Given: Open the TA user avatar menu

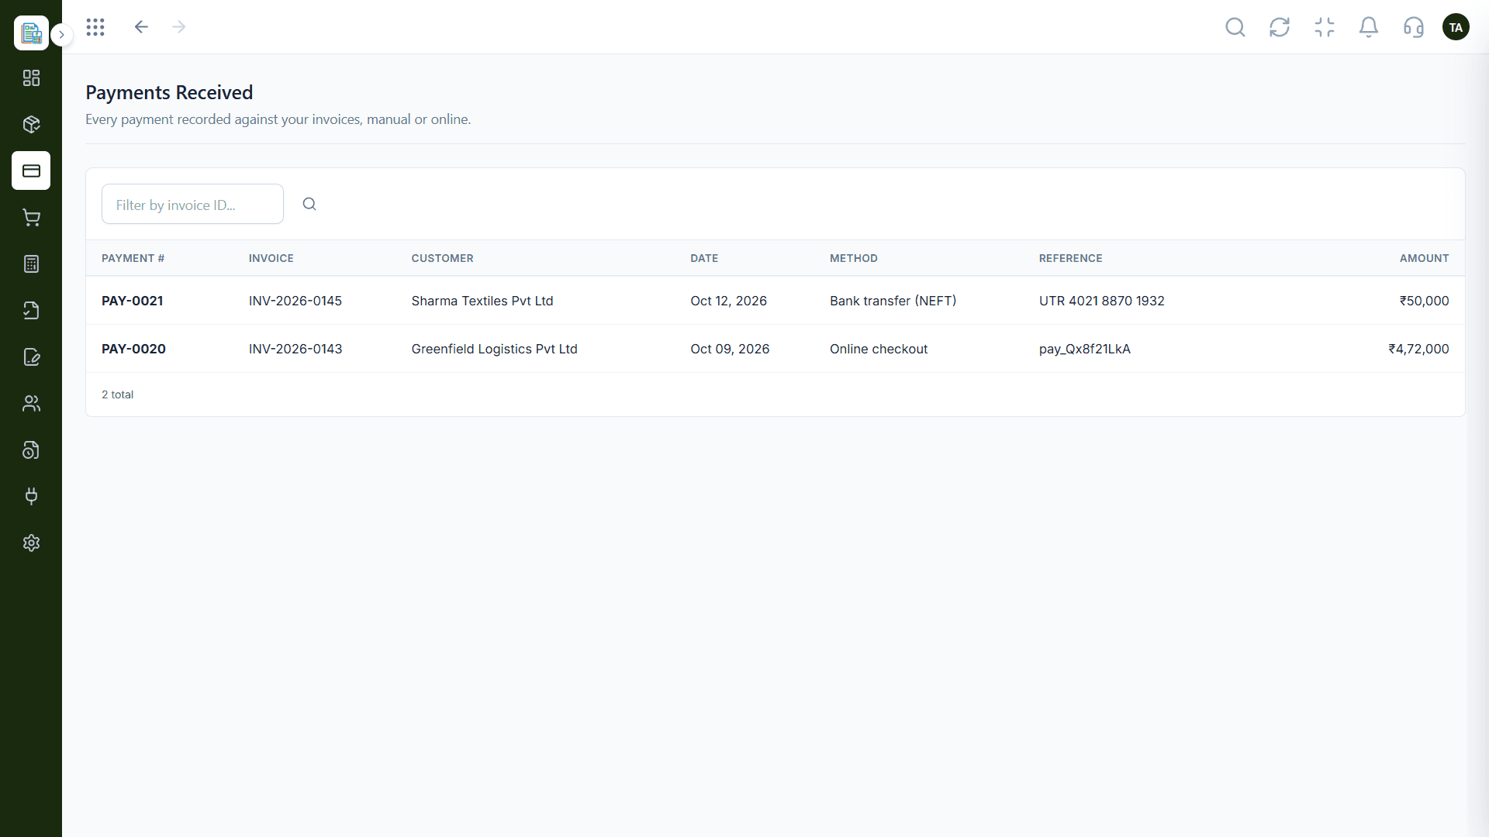Looking at the screenshot, I should pos(1456,27).
